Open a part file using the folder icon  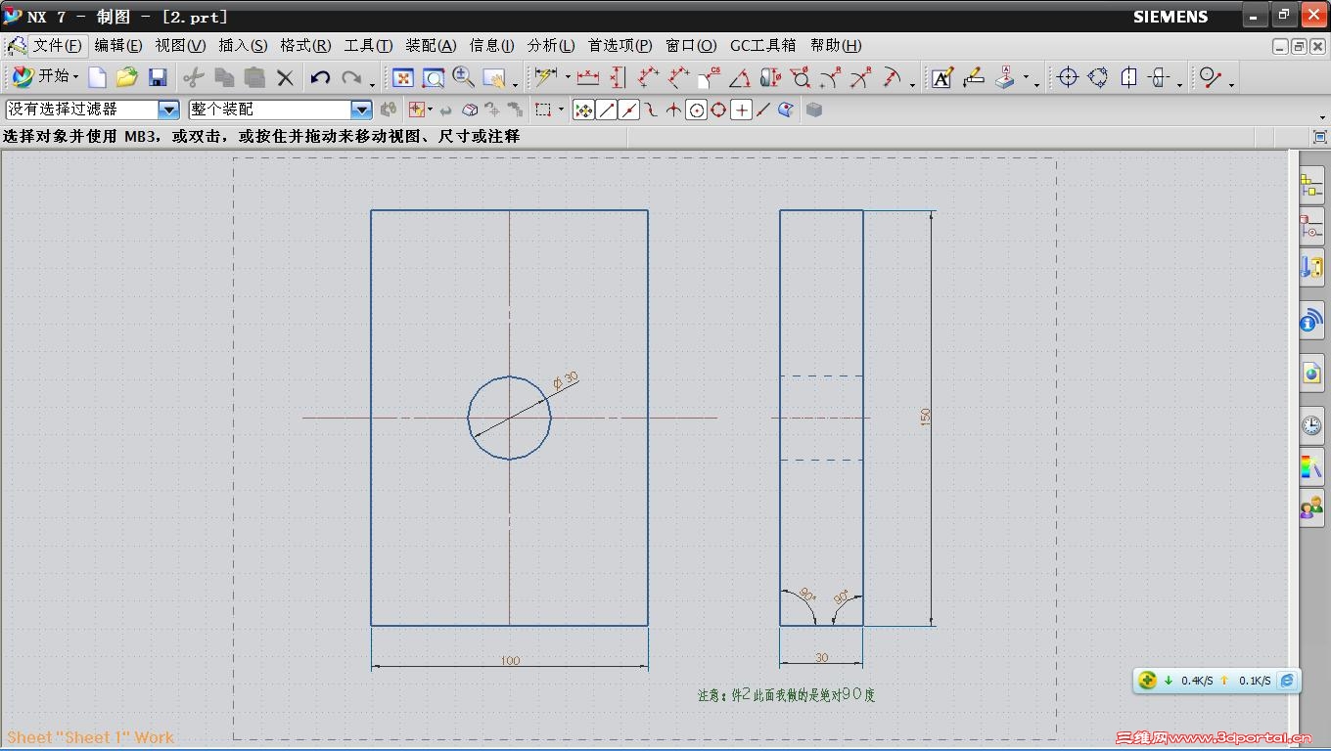click(126, 77)
